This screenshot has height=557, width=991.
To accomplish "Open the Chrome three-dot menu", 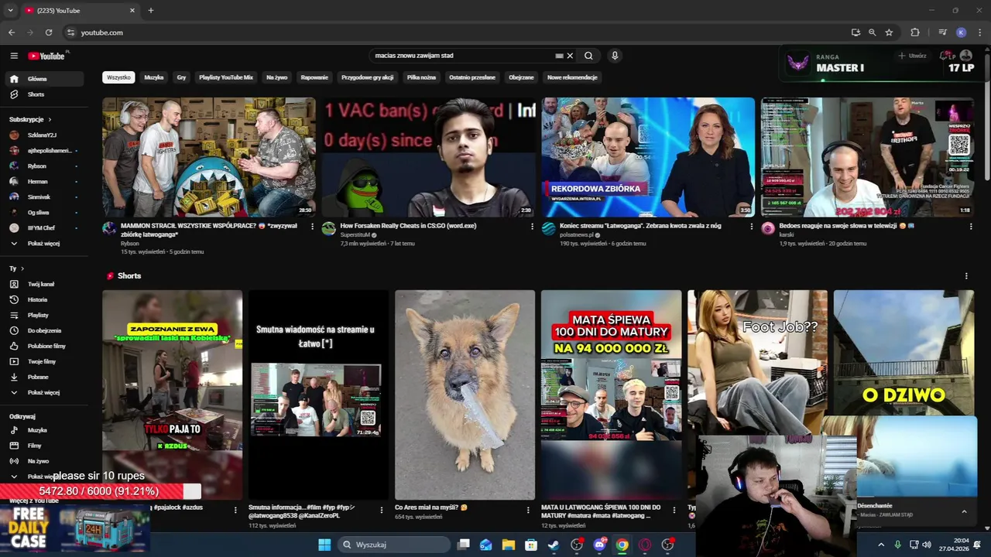I will 980,32.
